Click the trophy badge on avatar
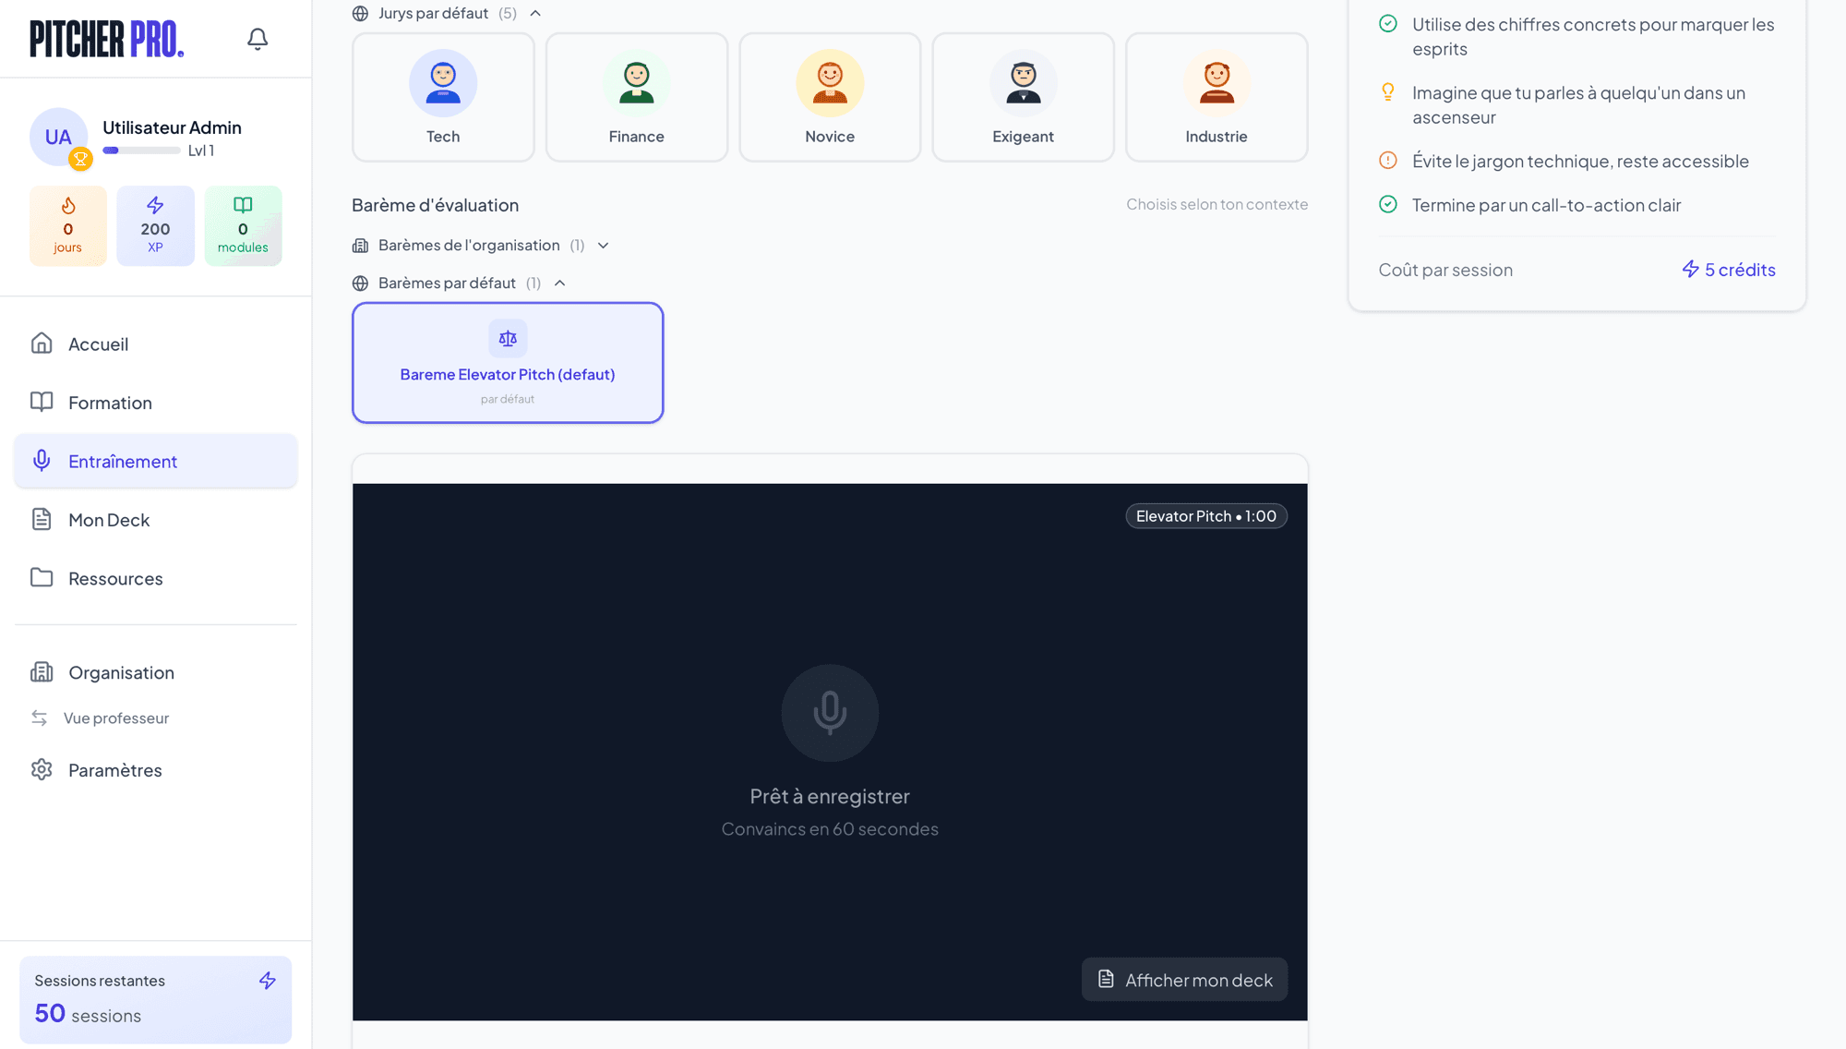This screenshot has height=1049, width=1846. (x=81, y=159)
